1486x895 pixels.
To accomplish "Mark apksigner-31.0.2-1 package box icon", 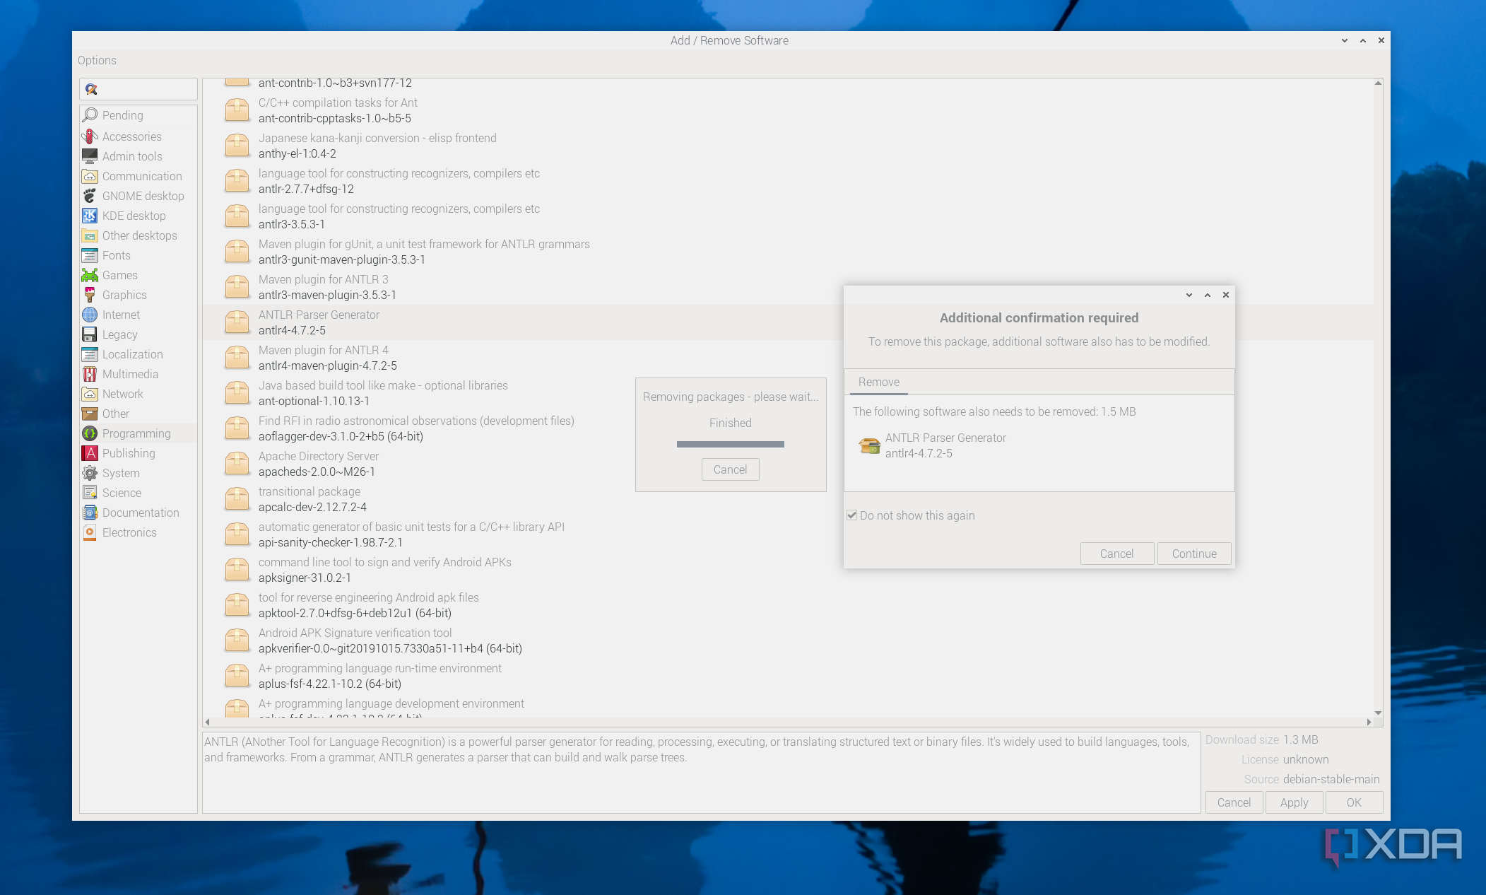I will tap(237, 570).
